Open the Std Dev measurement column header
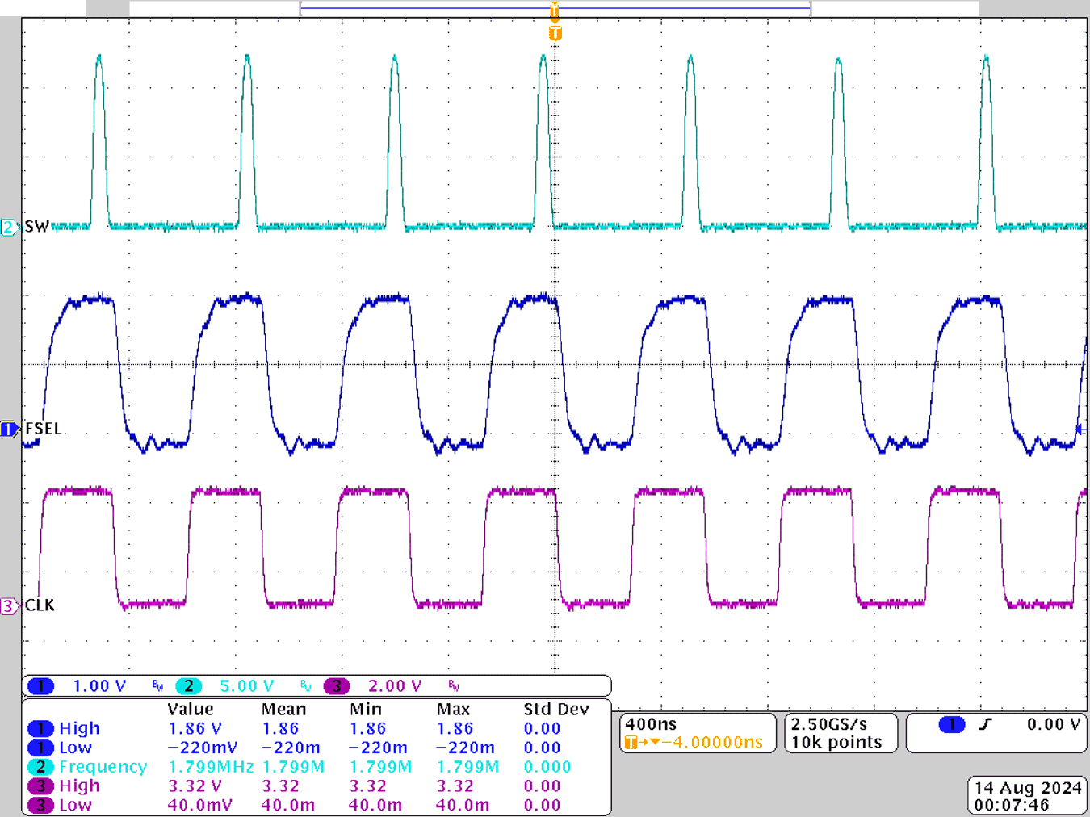 click(557, 709)
